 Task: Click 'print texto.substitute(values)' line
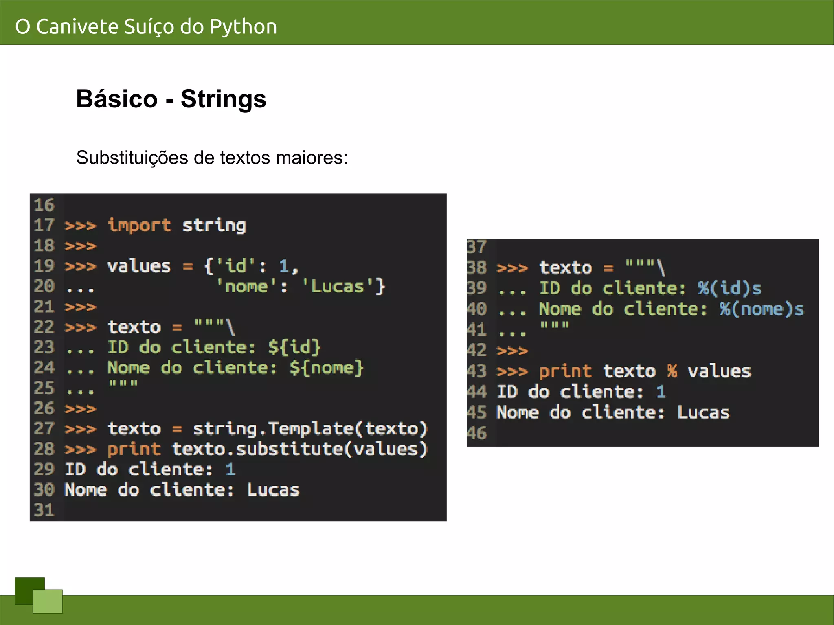pyautogui.click(x=268, y=449)
